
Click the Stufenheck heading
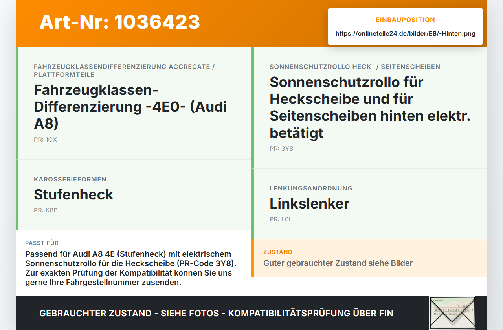tap(73, 194)
